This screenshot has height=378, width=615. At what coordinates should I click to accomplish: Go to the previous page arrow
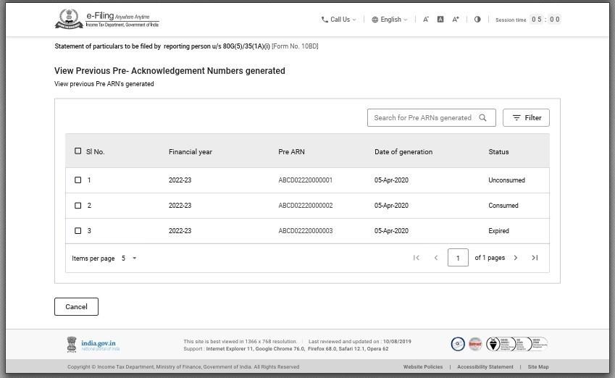point(436,258)
